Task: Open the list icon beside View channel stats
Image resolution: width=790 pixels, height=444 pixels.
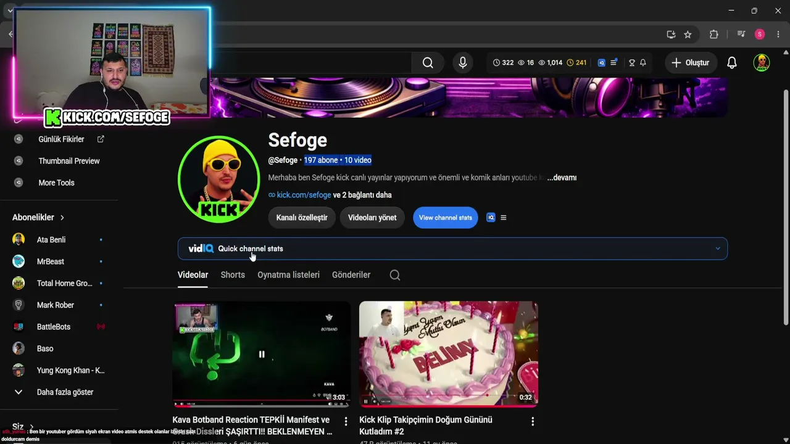Action: [x=504, y=218]
